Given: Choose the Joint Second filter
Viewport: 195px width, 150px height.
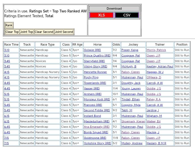Looking at the screenshot, I should click(64, 32).
